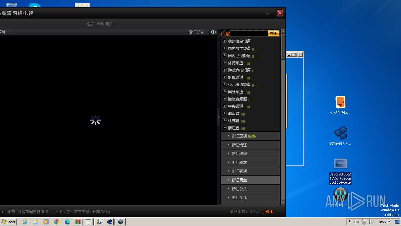Launch Microsoft Edge from taskbar

pos(67,222)
